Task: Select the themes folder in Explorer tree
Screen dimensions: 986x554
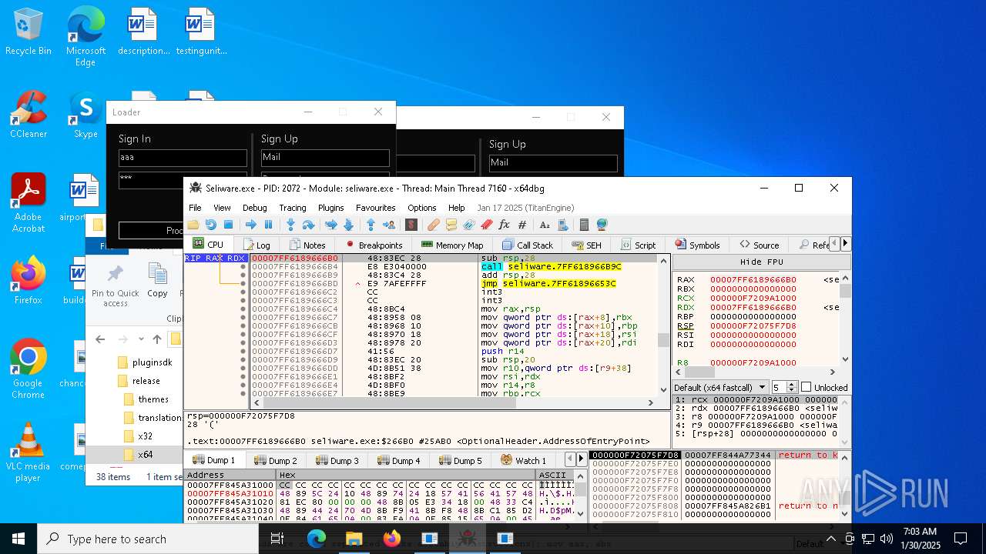Action: click(x=153, y=399)
